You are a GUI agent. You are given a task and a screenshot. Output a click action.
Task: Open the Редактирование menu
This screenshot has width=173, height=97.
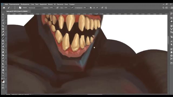pyautogui.click(x=14, y=4)
